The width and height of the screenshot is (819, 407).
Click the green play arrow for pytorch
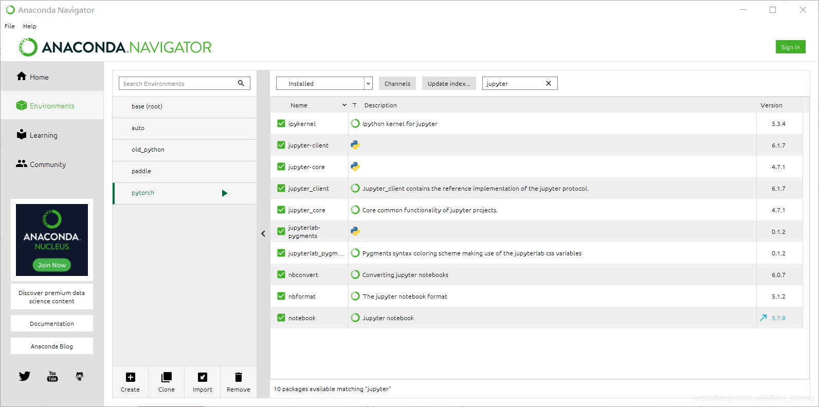pyautogui.click(x=225, y=193)
